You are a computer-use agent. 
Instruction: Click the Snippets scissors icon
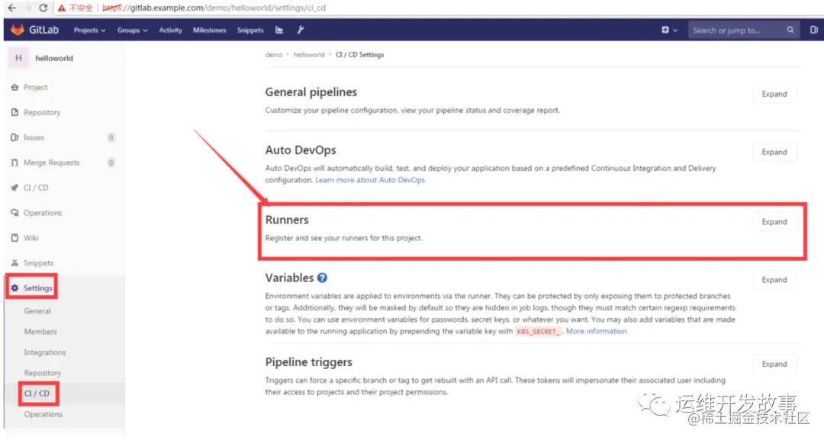click(14, 263)
